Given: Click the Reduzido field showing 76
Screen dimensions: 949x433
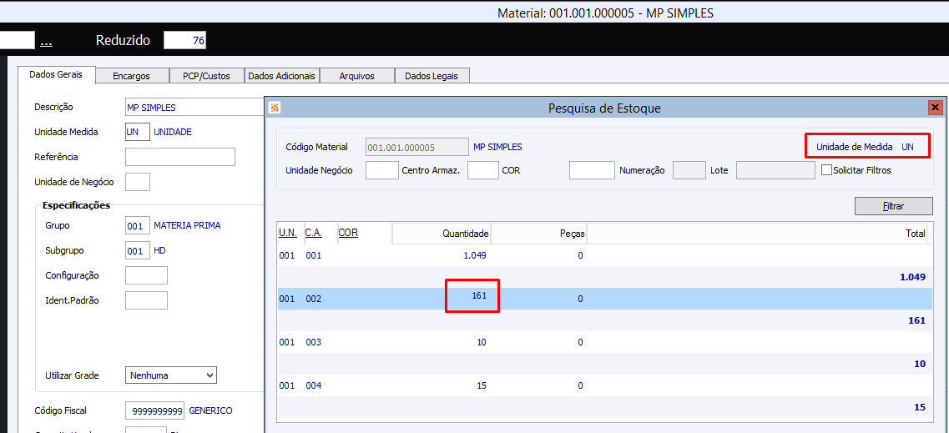Looking at the screenshot, I should (x=185, y=41).
